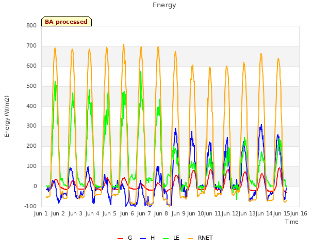330x248 pixels.
Task: Select the LE legend entry
Action: (171, 238)
